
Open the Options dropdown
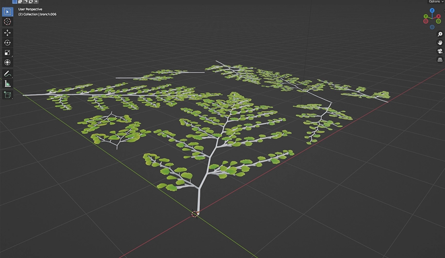[x=435, y=2]
